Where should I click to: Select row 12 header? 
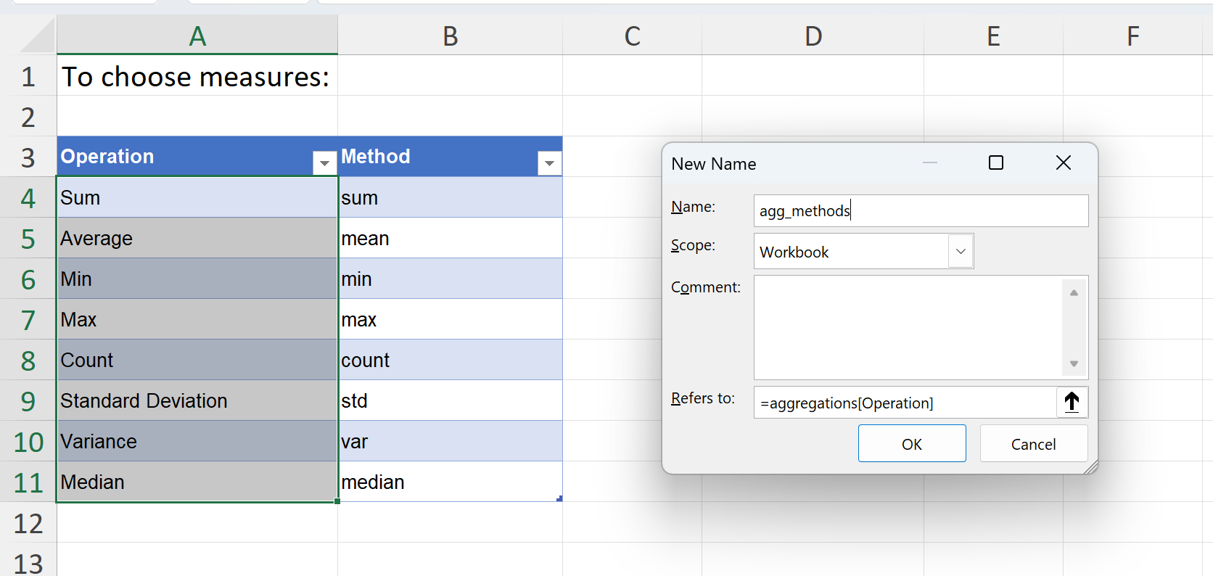[x=28, y=523]
